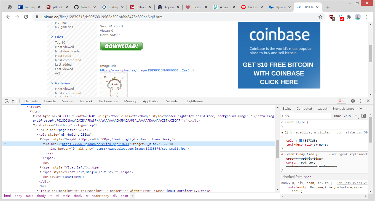This screenshot has width=375, height=201.
Task: Select the img cbc_small.jpg DOM line
Action: [x=119, y=149]
